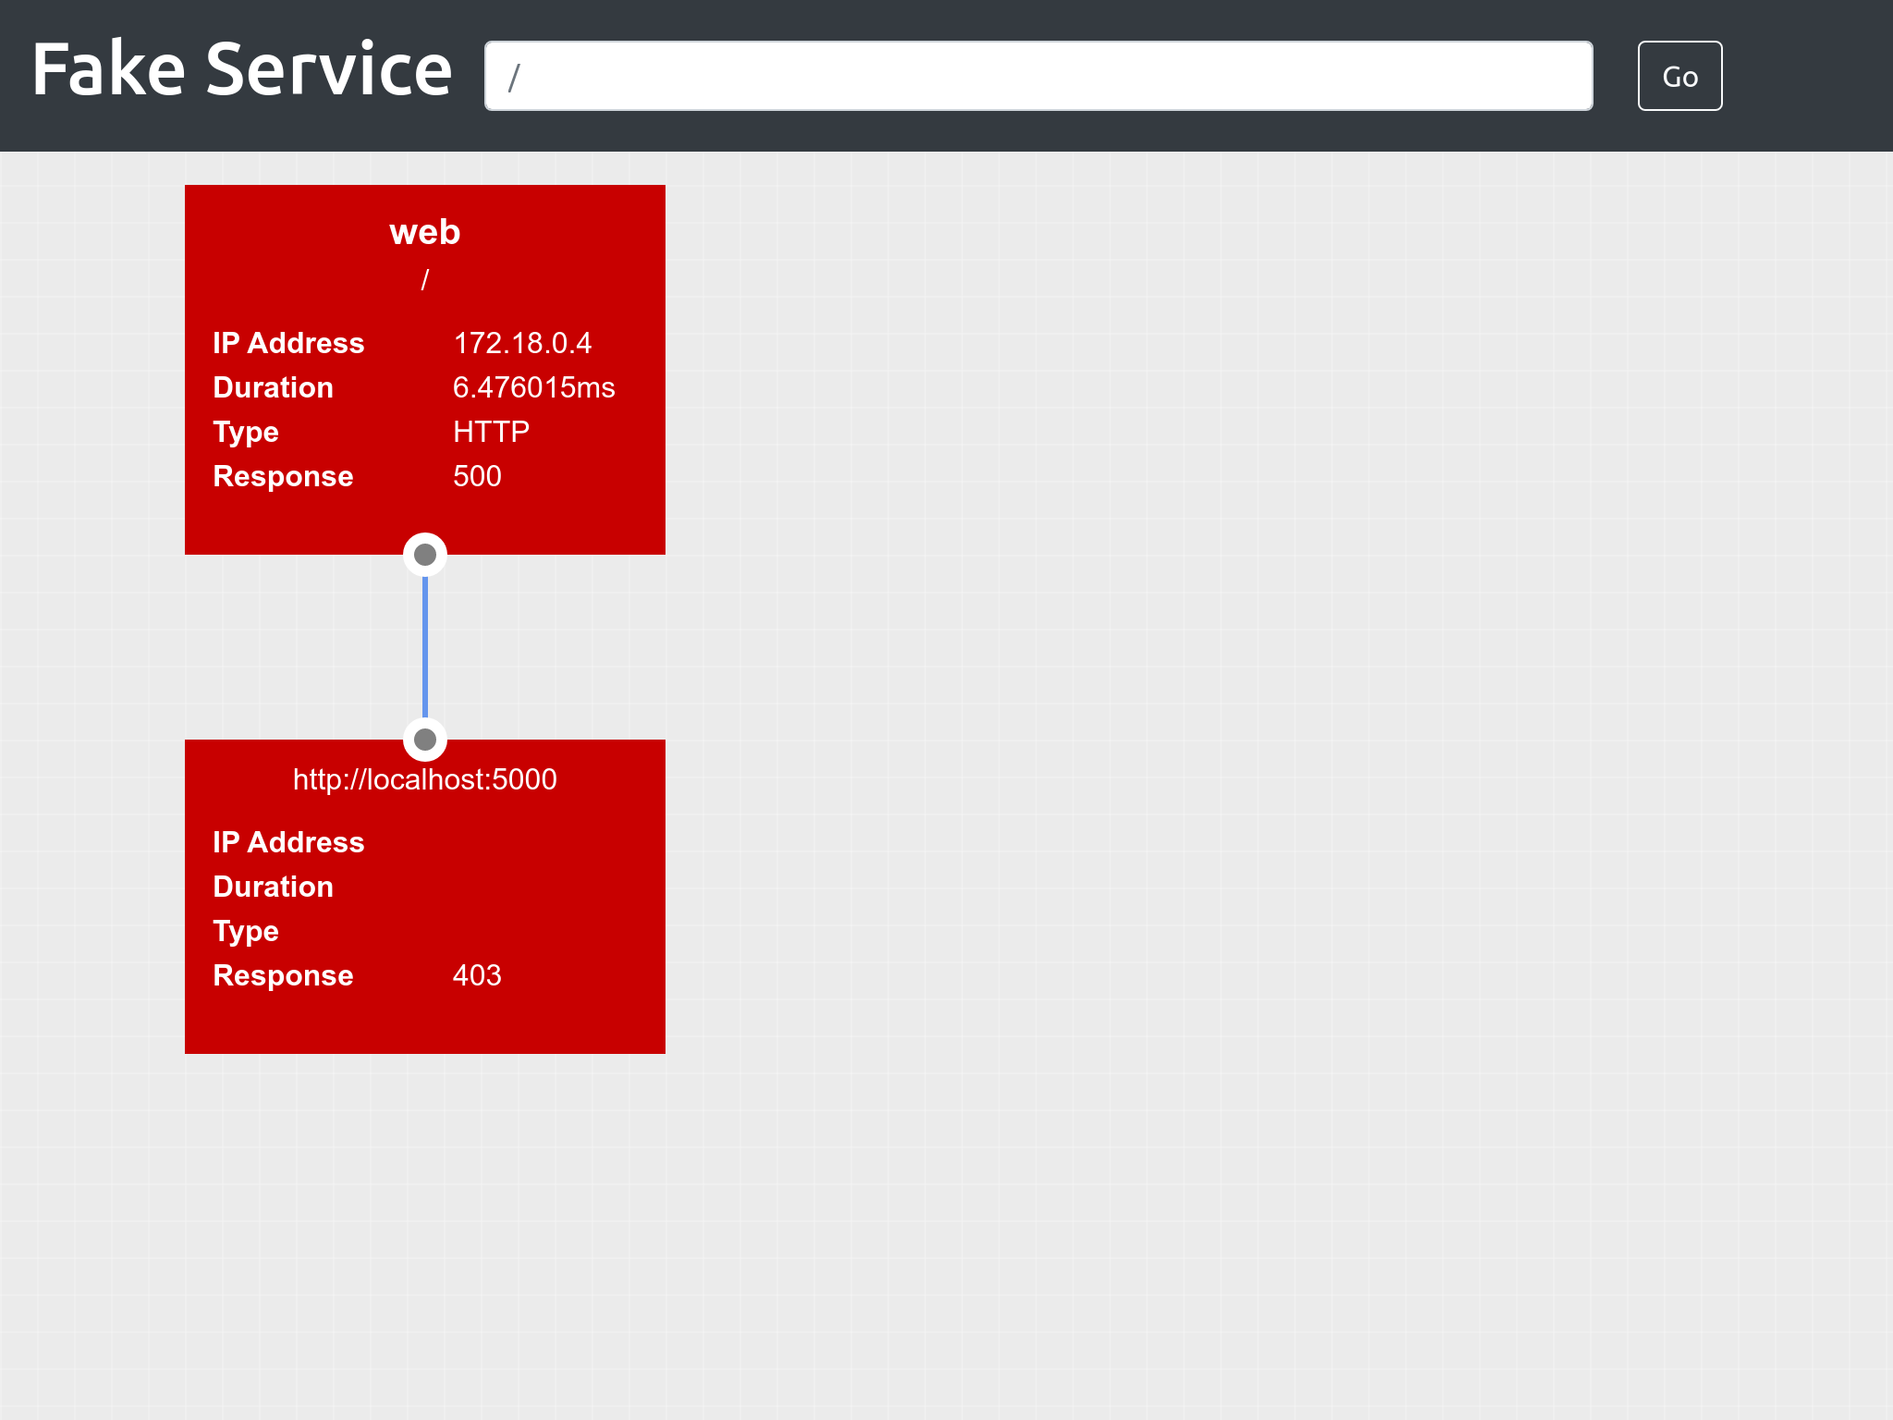Image resolution: width=1893 pixels, height=1420 pixels.
Task: Click the blue link between nodes
Action: [x=425, y=647]
